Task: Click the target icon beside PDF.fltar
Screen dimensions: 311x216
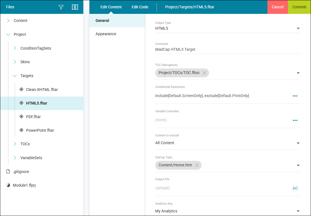Action: pyautogui.click(x=21, y=117)
